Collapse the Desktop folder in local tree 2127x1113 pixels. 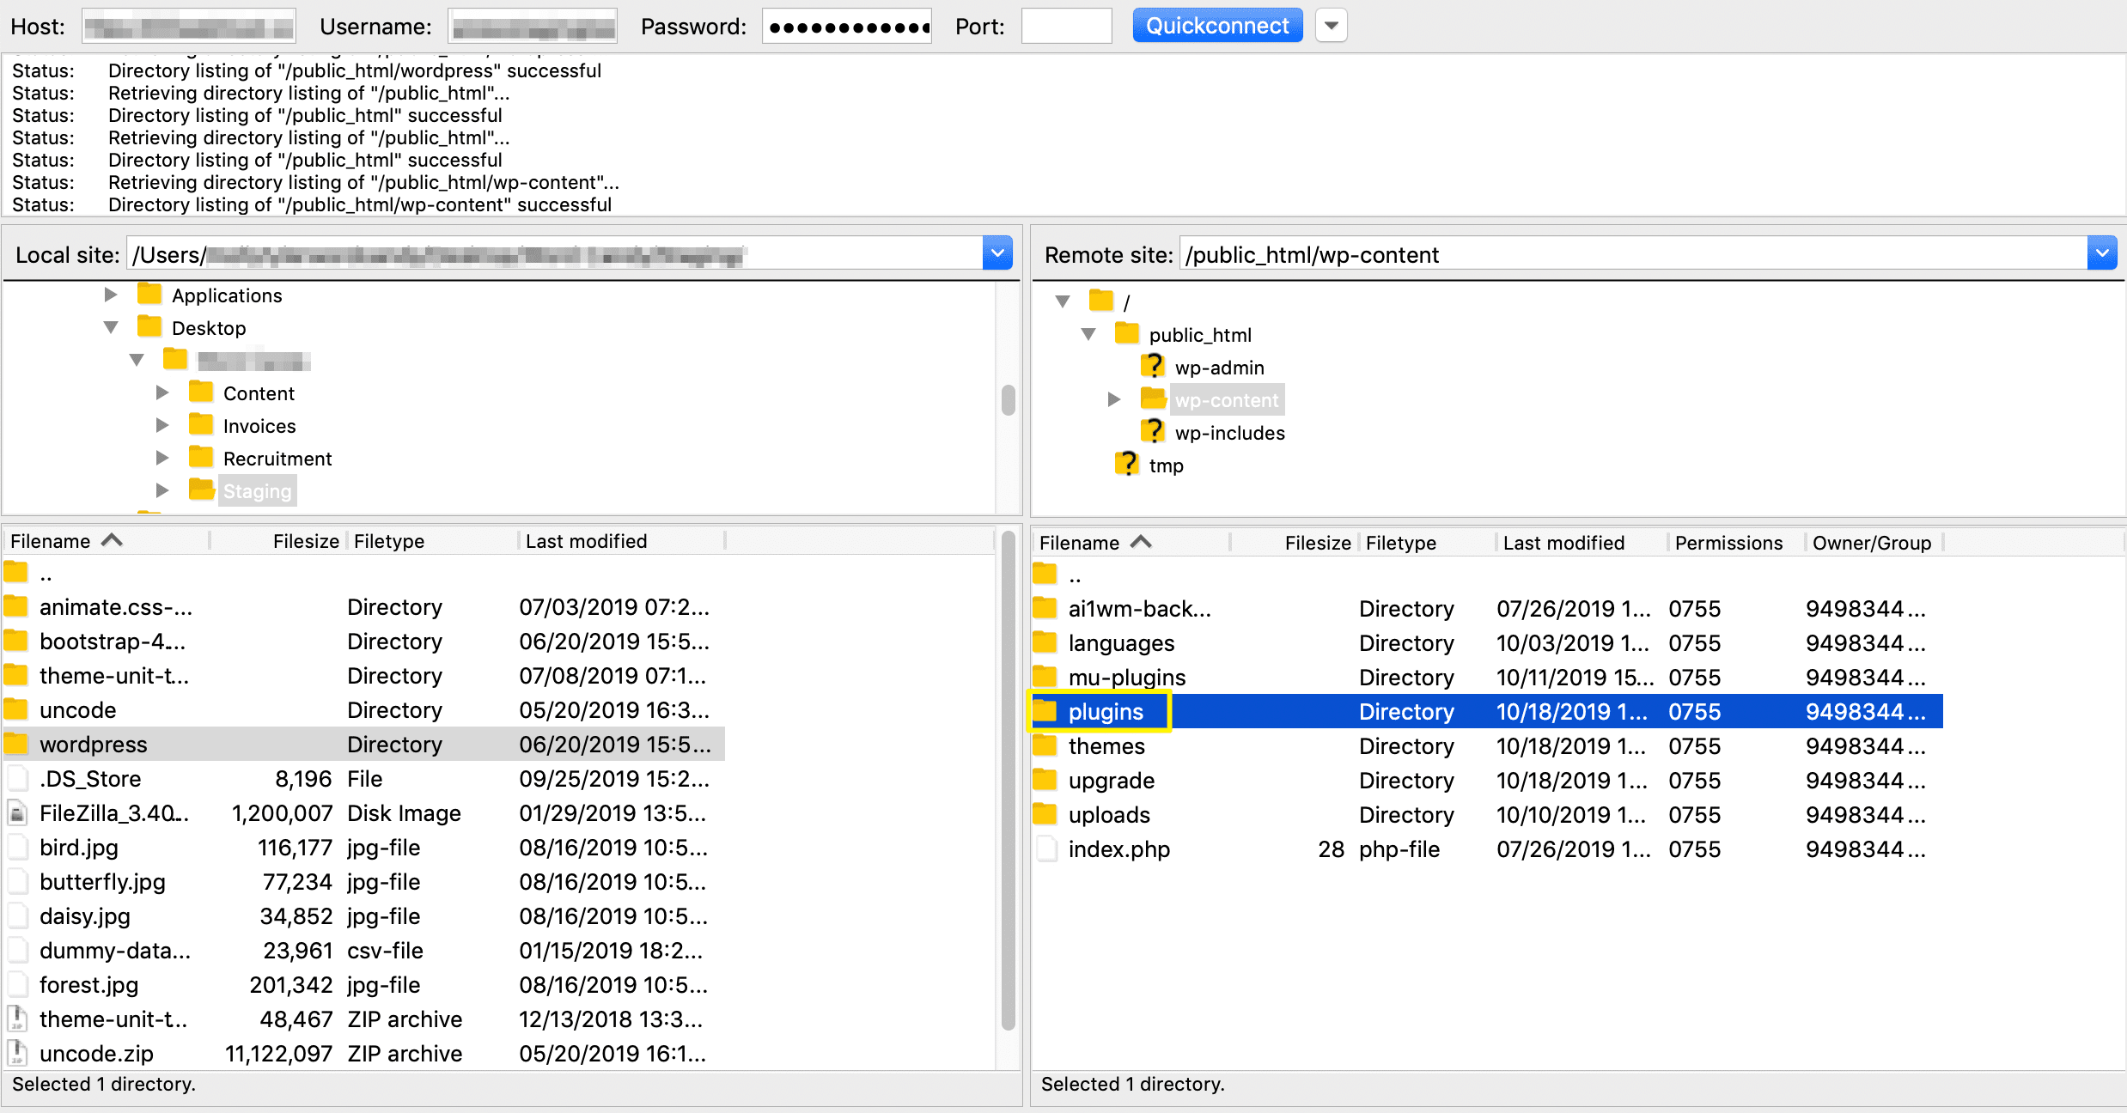click(x=110, y=327)
